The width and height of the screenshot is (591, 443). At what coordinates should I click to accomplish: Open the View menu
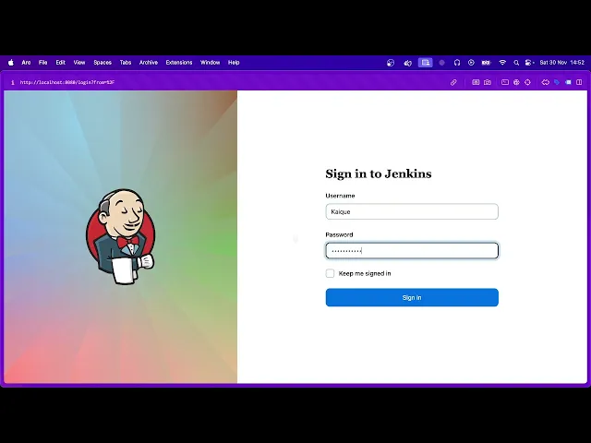coord(79,63)
